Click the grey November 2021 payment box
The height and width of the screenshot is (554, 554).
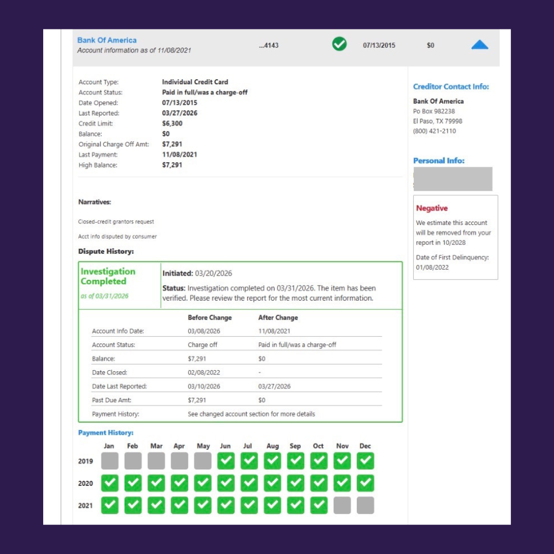point(342,505)
